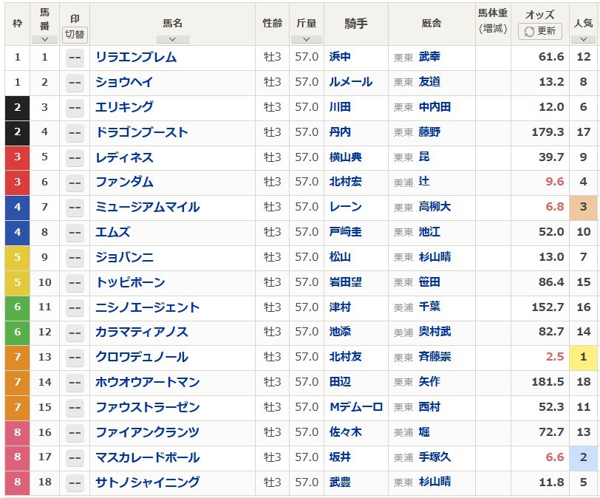The image size is (600, 498).
Task: Open trainer 矢作 stable link
Action: [429, 382]
